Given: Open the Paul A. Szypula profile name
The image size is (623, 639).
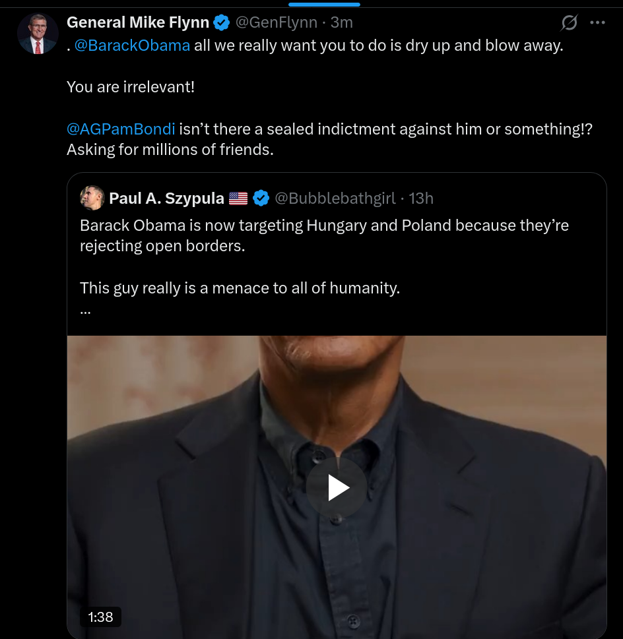Looking at the screenshot, I should (166, 198).
